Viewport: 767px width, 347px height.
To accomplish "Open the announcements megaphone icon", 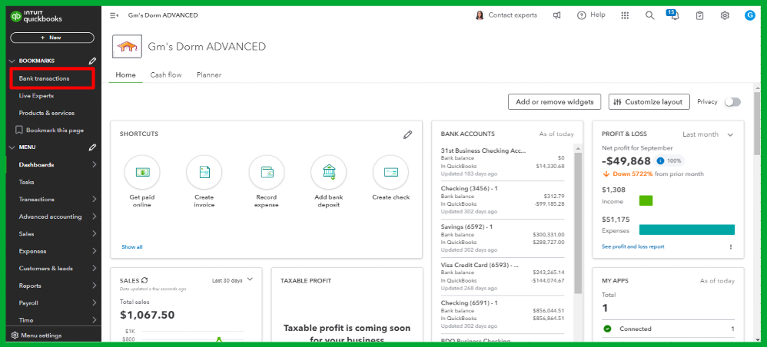I will pos(556,15).
